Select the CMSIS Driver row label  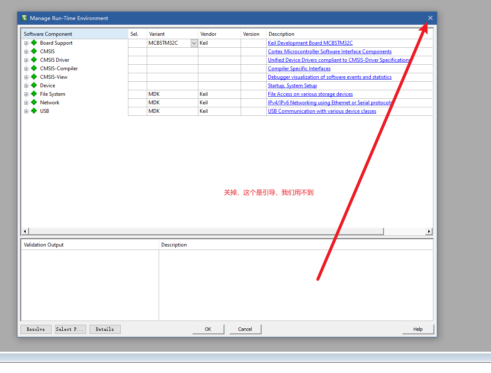tap(55, 60)
